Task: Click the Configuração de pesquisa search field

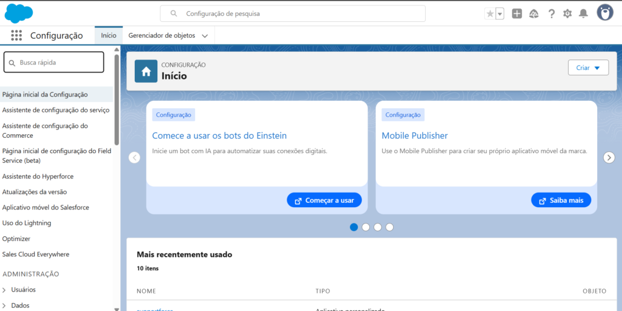Action: pyautogui.click(x=293, y=13)
